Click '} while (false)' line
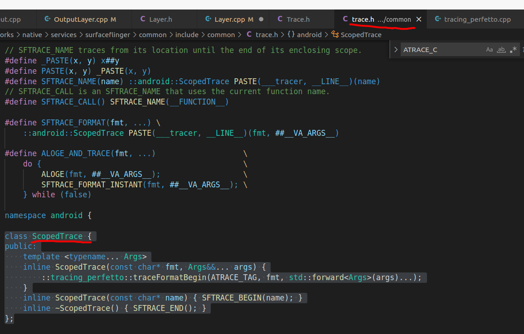The width and height of the screenshot is (524, 334). (57, 195)
